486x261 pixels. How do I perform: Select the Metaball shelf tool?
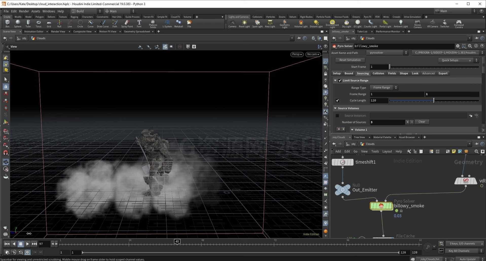178,24
